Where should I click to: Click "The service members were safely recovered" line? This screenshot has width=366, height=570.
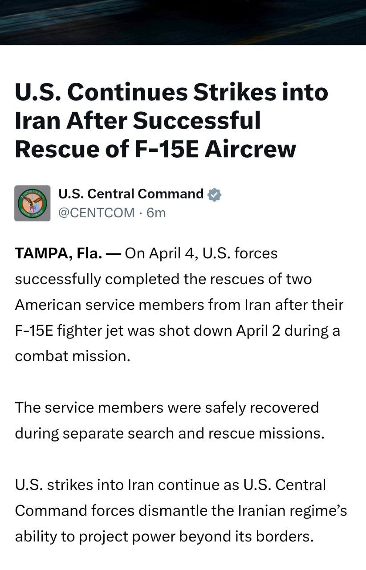167,407
